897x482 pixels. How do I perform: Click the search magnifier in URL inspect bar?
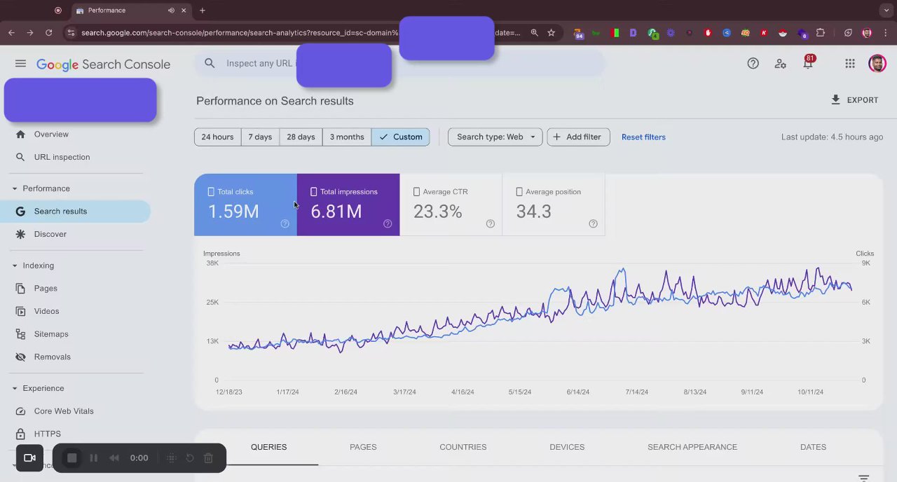(210, 63)
